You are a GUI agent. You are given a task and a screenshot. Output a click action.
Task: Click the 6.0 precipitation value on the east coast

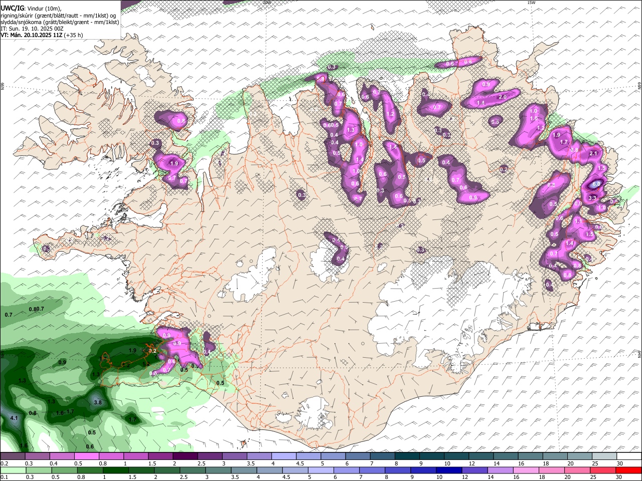pos(596,184)
